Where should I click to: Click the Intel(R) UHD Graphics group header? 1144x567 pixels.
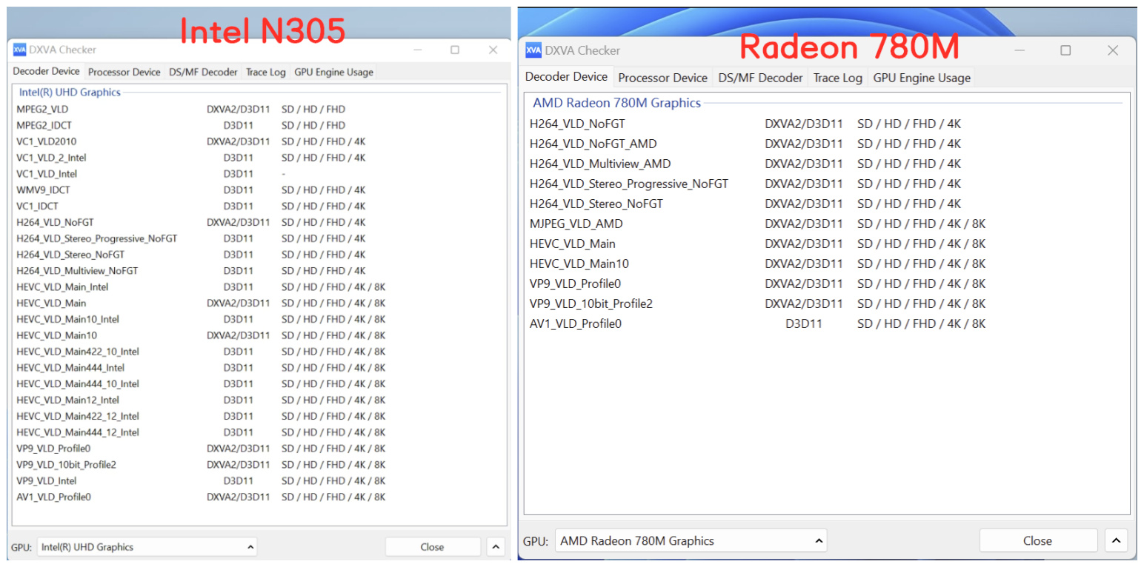pos(70,93)
